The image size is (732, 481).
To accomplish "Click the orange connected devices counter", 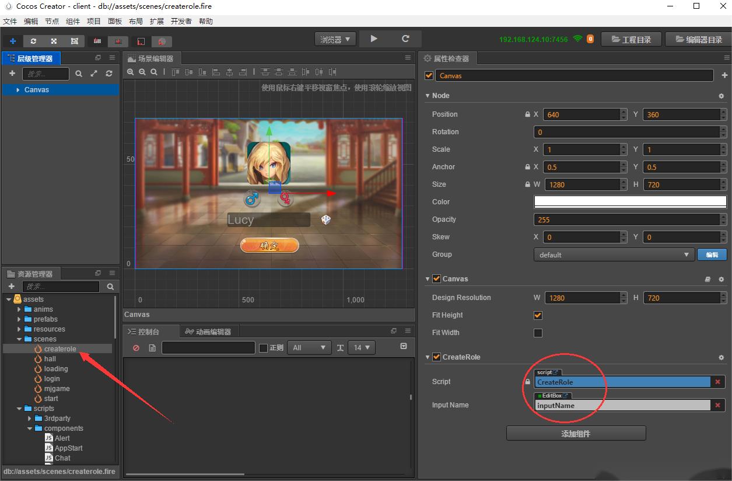I will click(x=590, y=39).
